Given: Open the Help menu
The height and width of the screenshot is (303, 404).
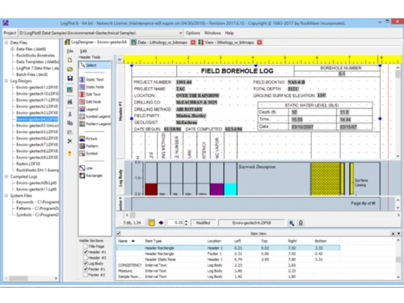Looking at the screenshot, I should [229, 33].
